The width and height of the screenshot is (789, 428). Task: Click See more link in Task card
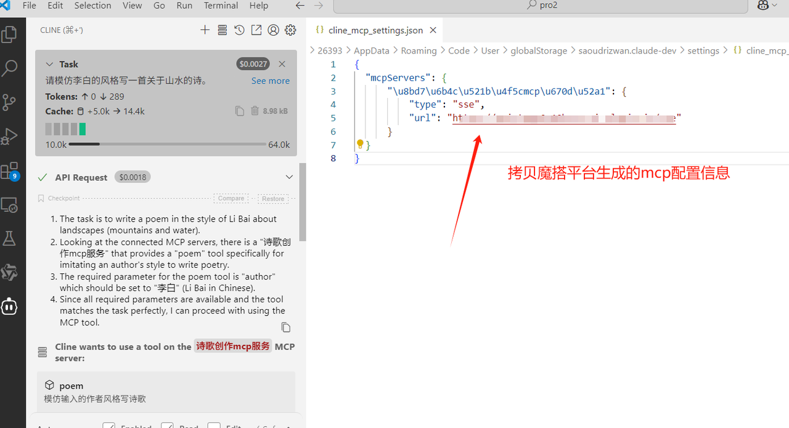270,81
